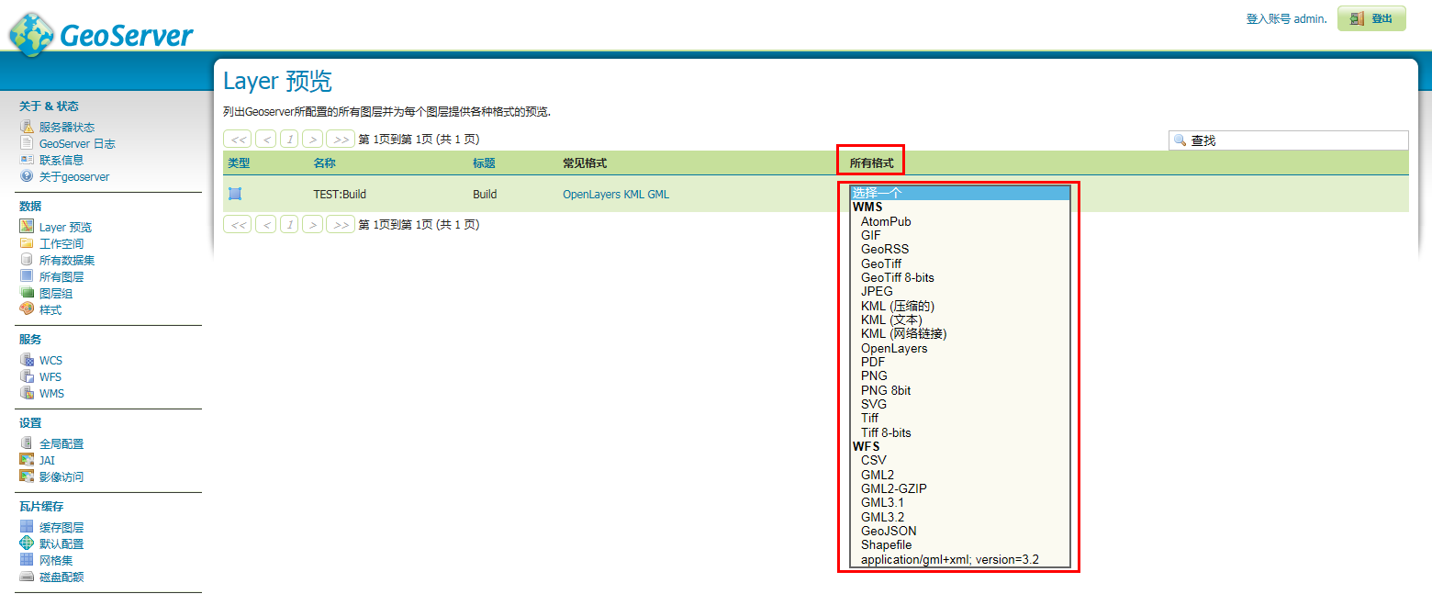
Task: Click the gridsets icon
Action: coord(27,560)
